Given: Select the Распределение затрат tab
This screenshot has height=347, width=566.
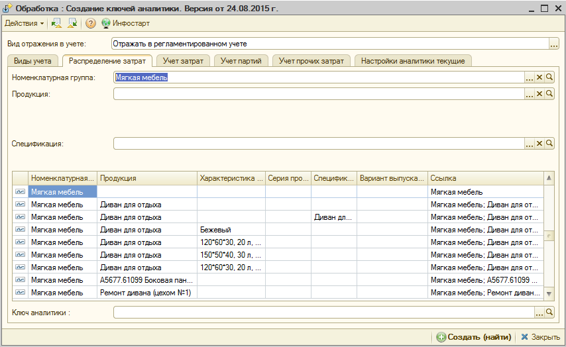Looking at the screenshot, I should point(107,61).
